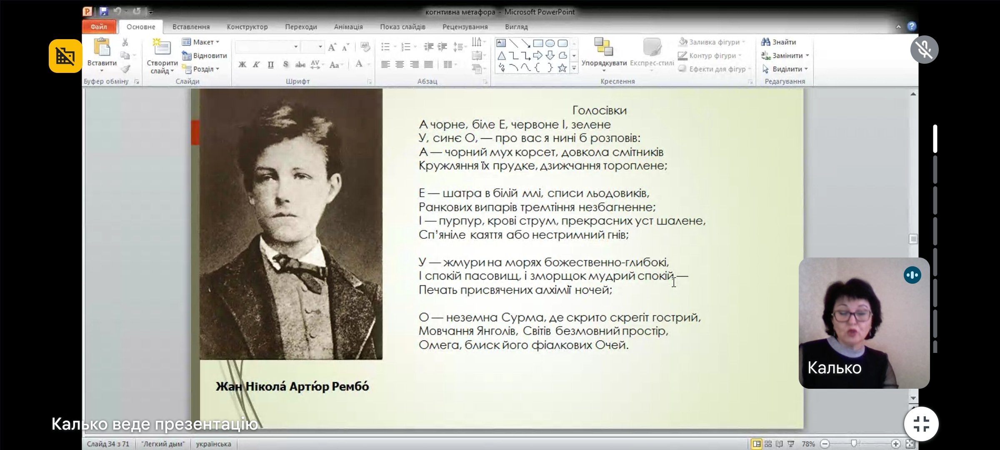Click the zoom slider handle

(x=854, y=443)
